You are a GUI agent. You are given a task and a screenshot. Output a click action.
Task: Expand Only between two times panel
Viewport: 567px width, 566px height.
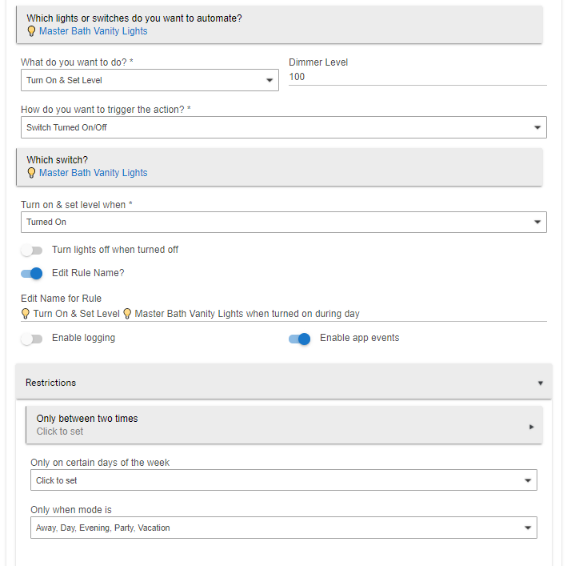click(x=284, y=424)
